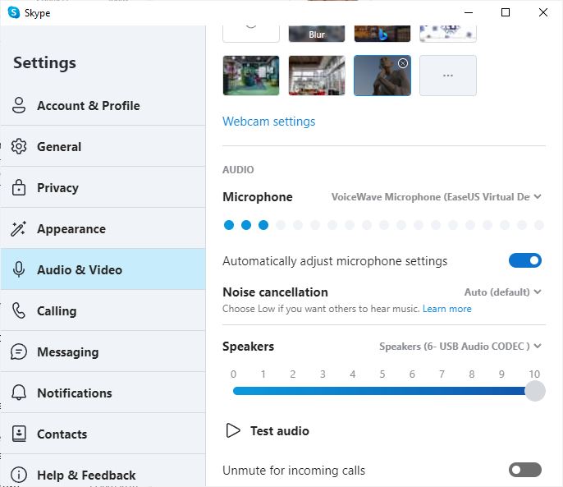Enable Unmute for incoming calls

tap(525, 470)
